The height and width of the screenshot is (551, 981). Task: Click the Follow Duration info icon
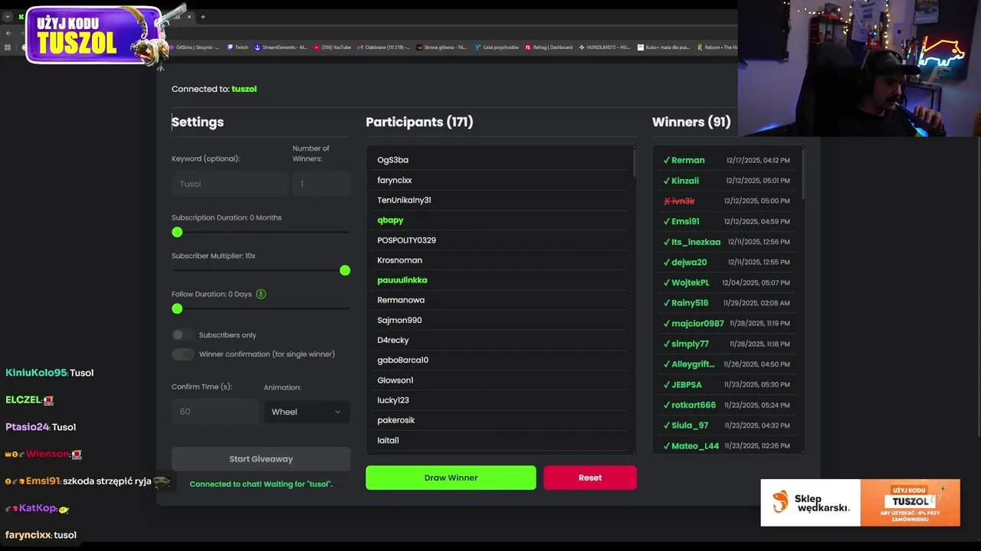click(261, 294)
